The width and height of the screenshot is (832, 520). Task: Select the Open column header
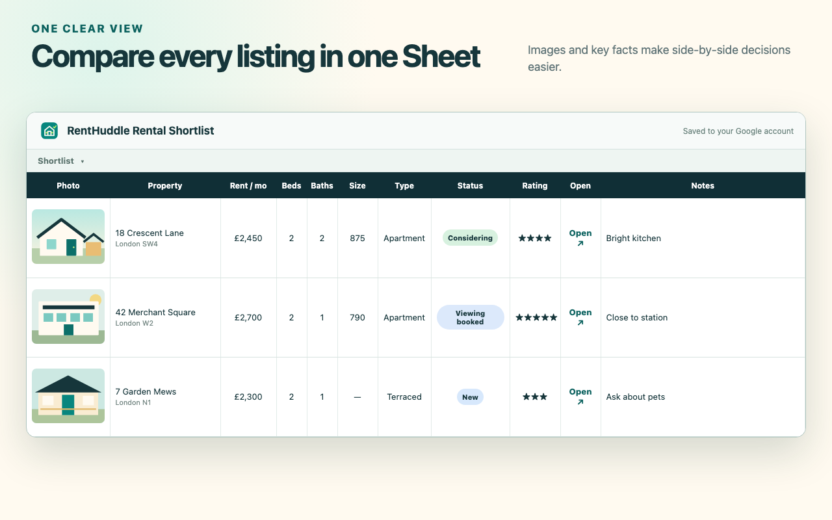tap(580, 185)
